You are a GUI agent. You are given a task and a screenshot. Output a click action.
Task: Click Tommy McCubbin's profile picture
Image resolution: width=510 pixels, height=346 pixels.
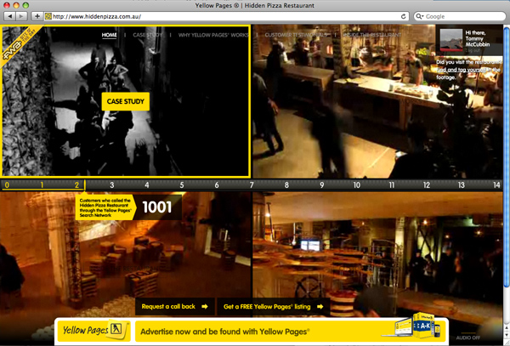tap(450, 40)
